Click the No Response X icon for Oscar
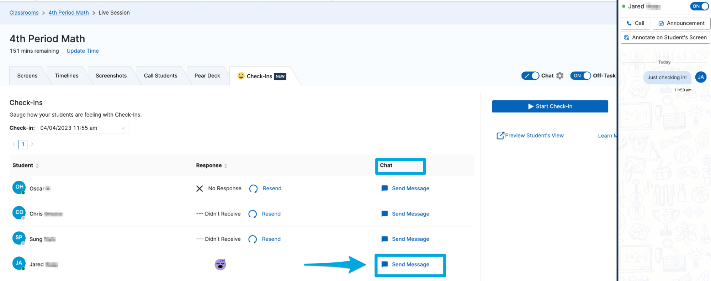This screenshot has height=281, width=711. pyautogui.click(x=200, y=189)
